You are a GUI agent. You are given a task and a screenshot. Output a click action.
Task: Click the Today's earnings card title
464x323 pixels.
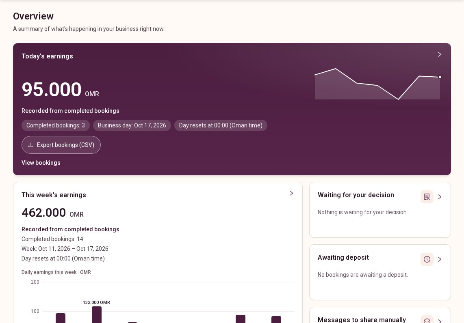click(x=48, y=56)
